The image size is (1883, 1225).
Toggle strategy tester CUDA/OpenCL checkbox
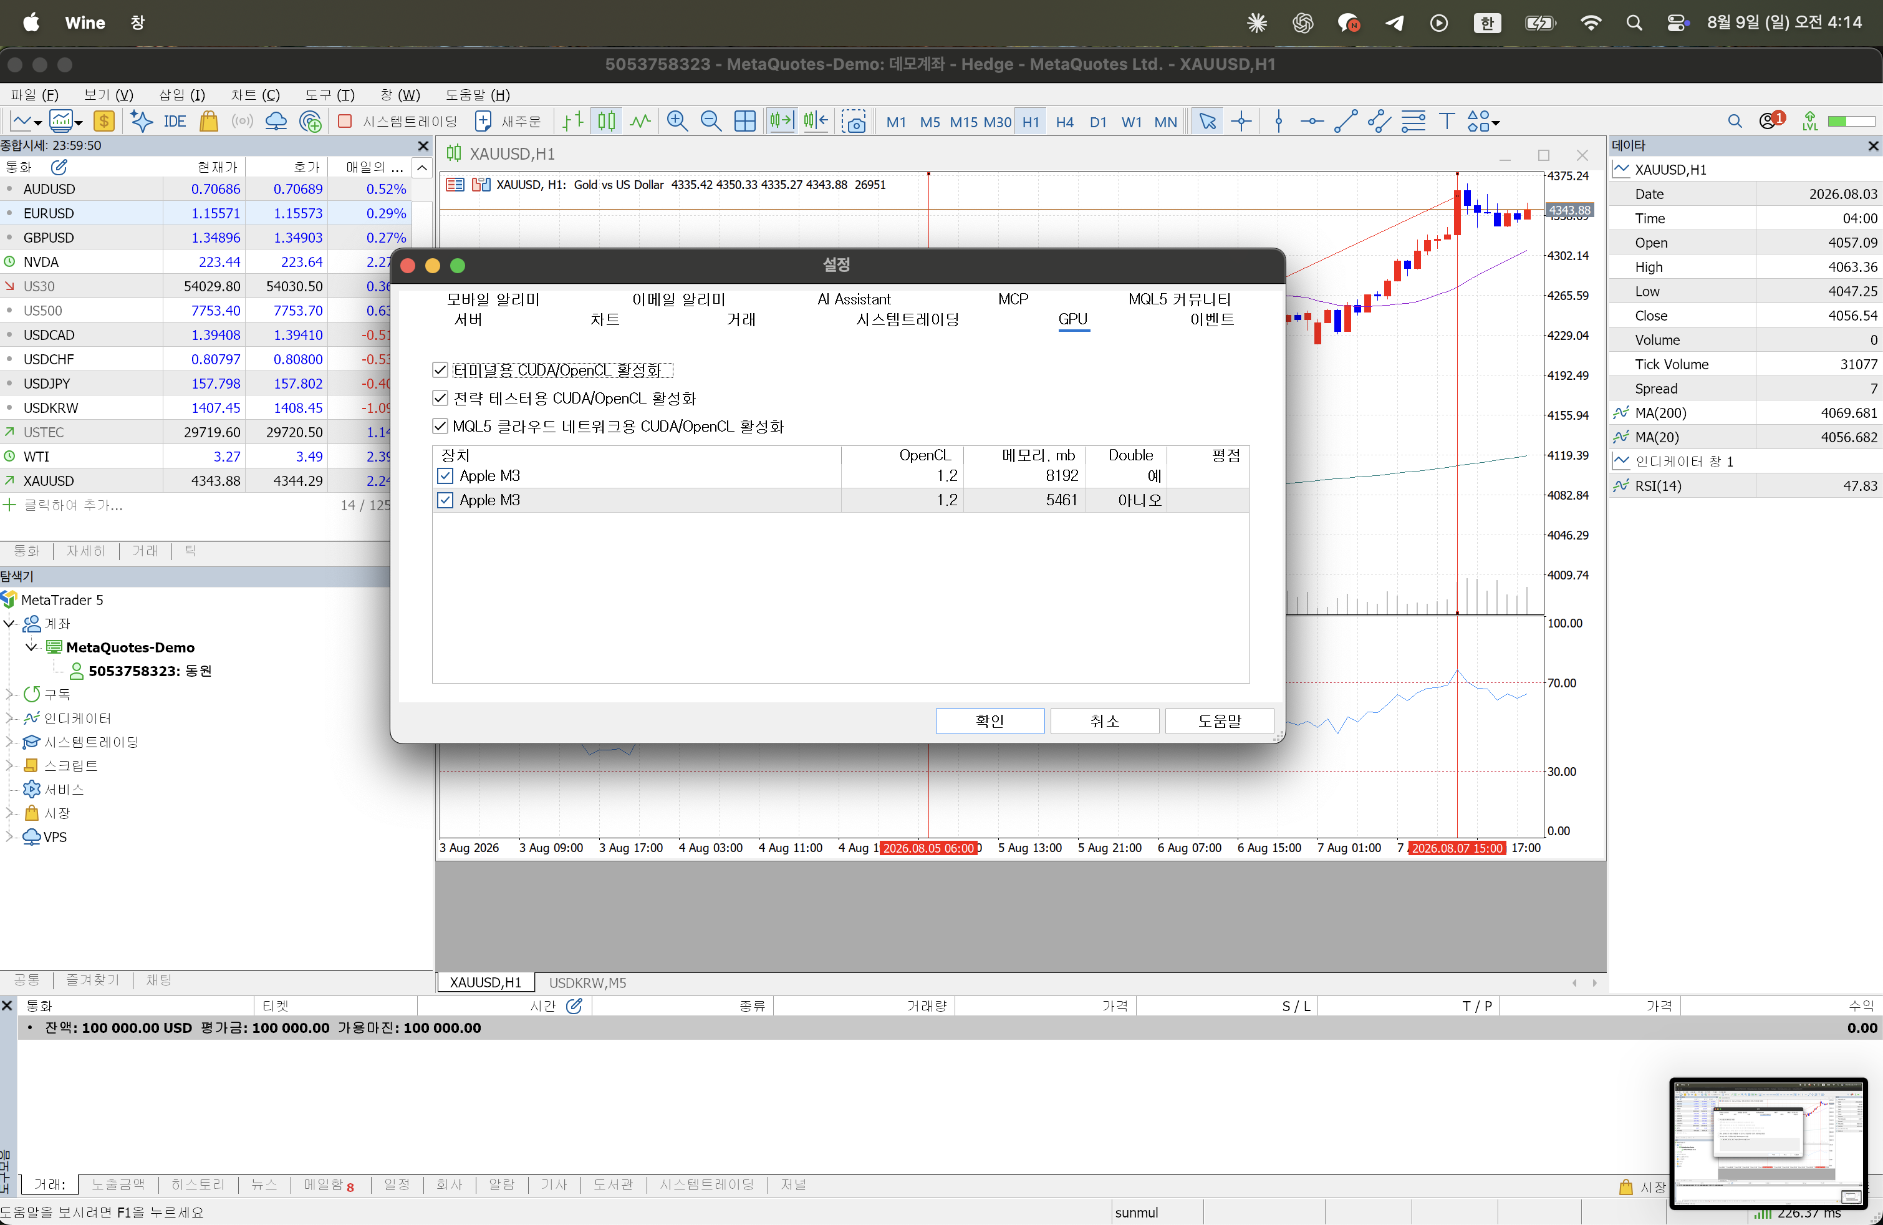441,398
